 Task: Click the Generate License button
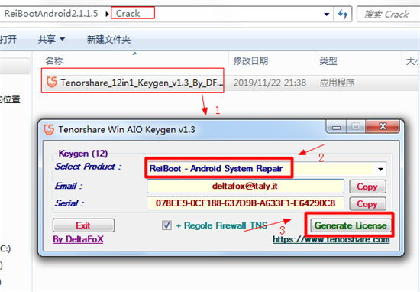[351, 225]
